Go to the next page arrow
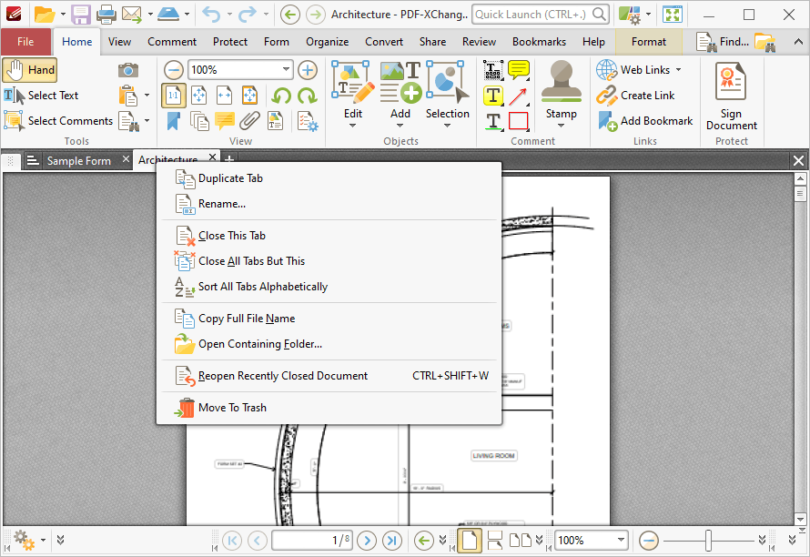This screenshot has height=557, width=810. click(367, 541)
